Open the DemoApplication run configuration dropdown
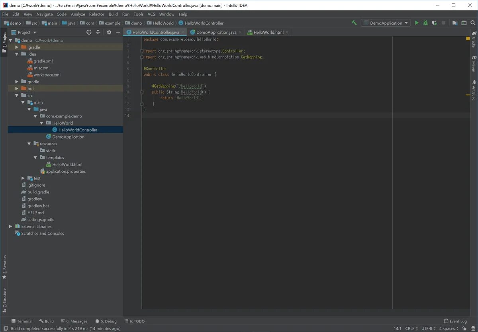This screenshot has height=332, width=478. 386,23
